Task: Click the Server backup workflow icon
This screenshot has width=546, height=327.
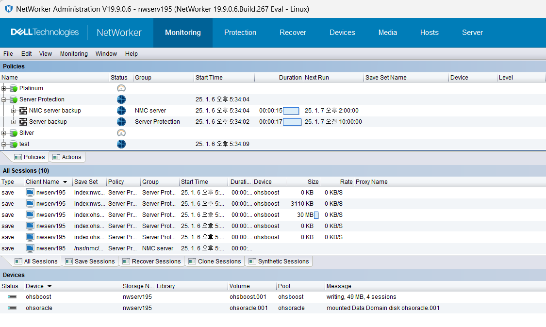Action: click(x=23, y=122)
